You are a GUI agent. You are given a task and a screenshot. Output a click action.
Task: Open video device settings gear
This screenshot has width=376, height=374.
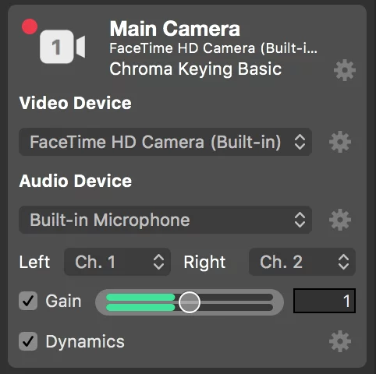(x=340, y=142)
